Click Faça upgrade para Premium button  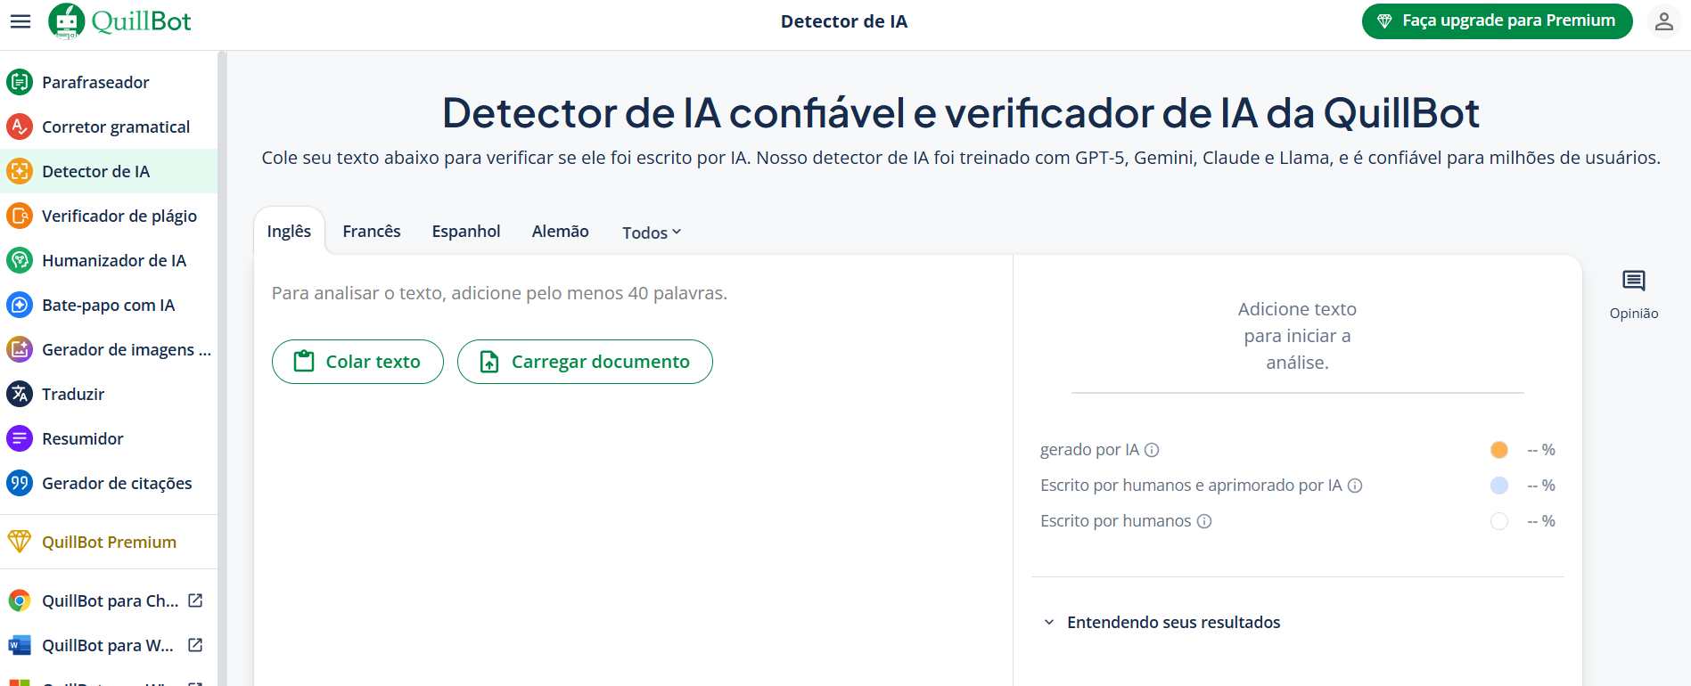[x=1497, y=21]
